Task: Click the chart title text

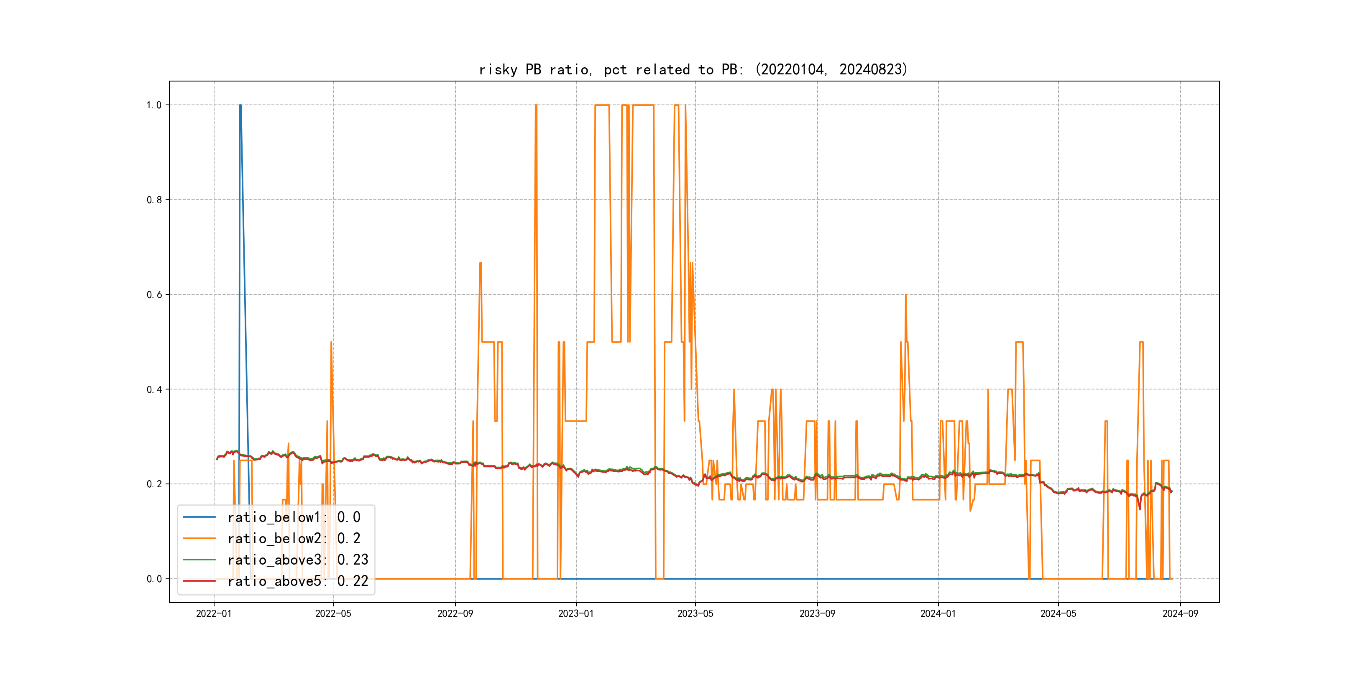Action: coord(693,69)
